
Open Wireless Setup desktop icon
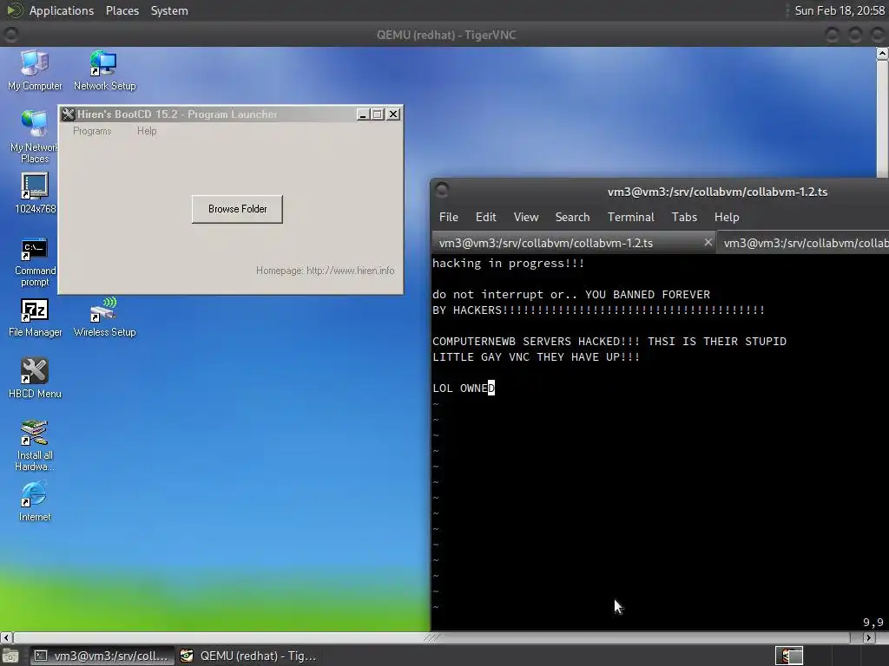coord(104,317)
